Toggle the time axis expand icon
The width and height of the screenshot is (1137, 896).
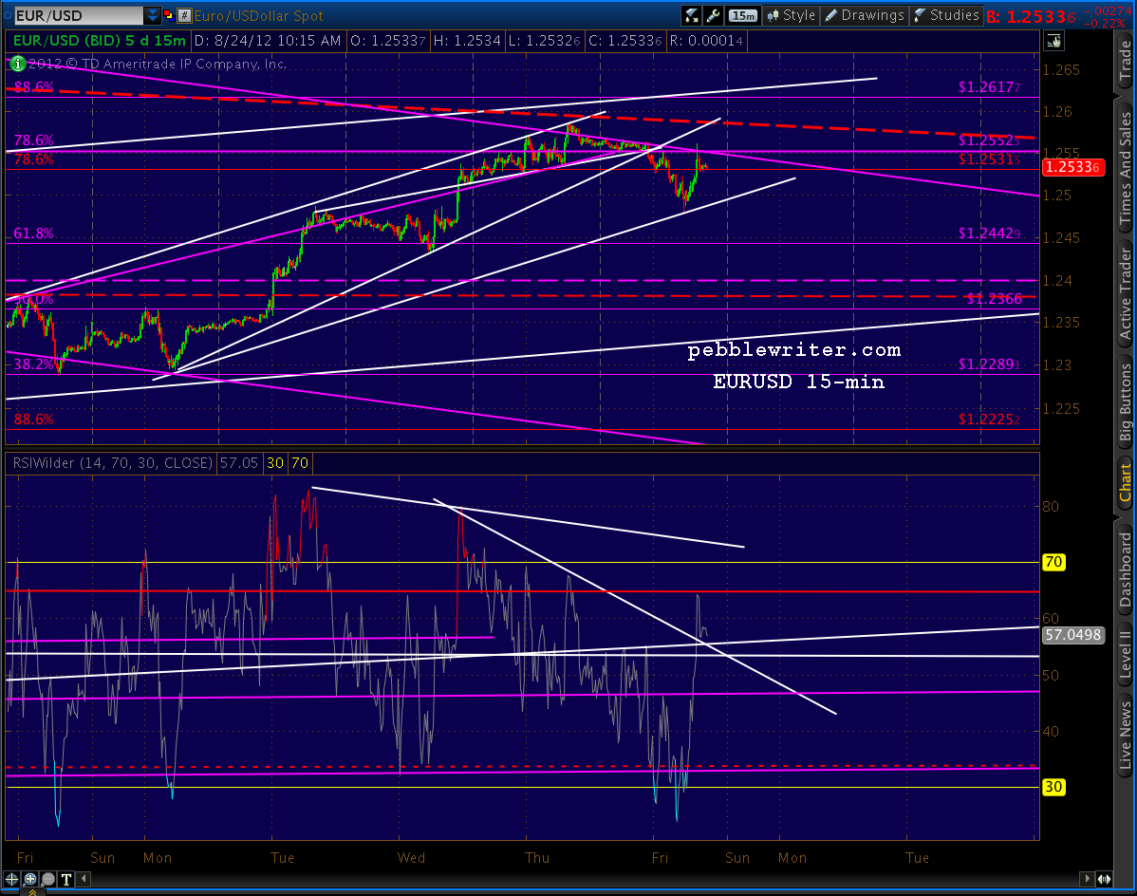coord(1104,879)
